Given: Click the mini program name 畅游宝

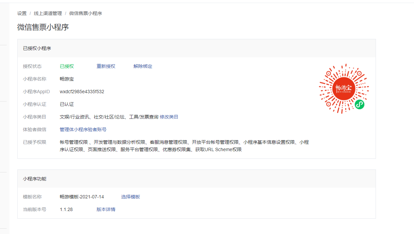Looking at the screenshot, I should coord(67,79).
